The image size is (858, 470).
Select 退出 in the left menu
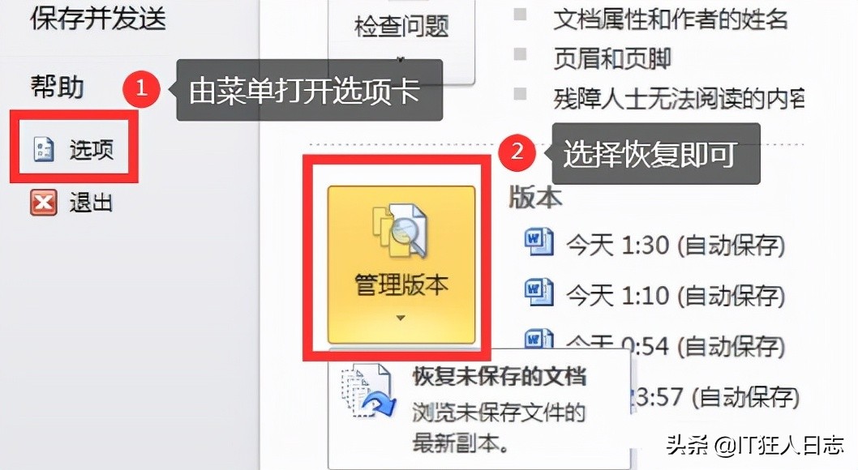point(72,203)
